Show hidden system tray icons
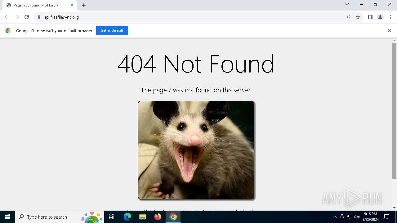397x223 pixels. (x=335, y=217)
